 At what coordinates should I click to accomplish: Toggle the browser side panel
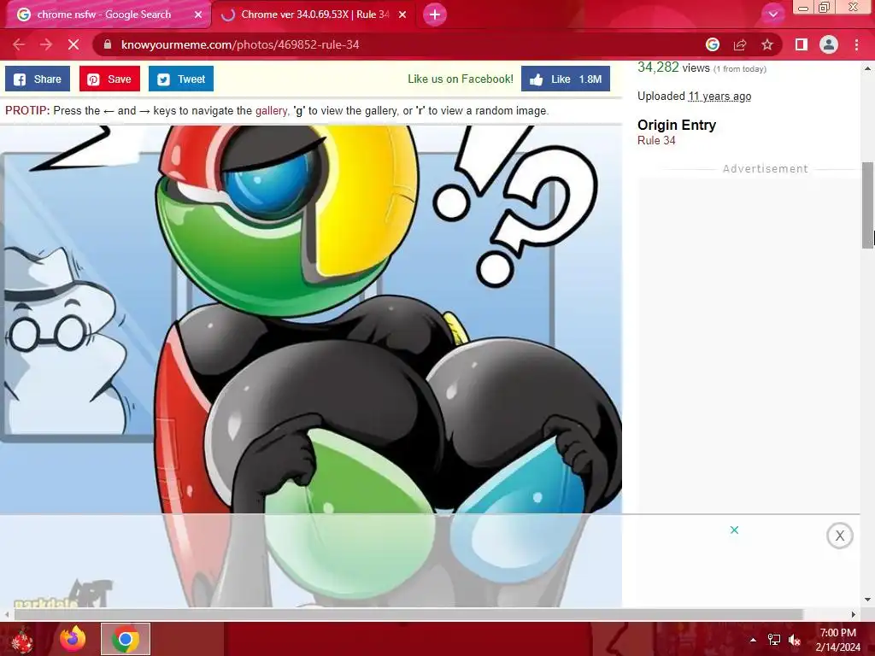coord(802,44)
